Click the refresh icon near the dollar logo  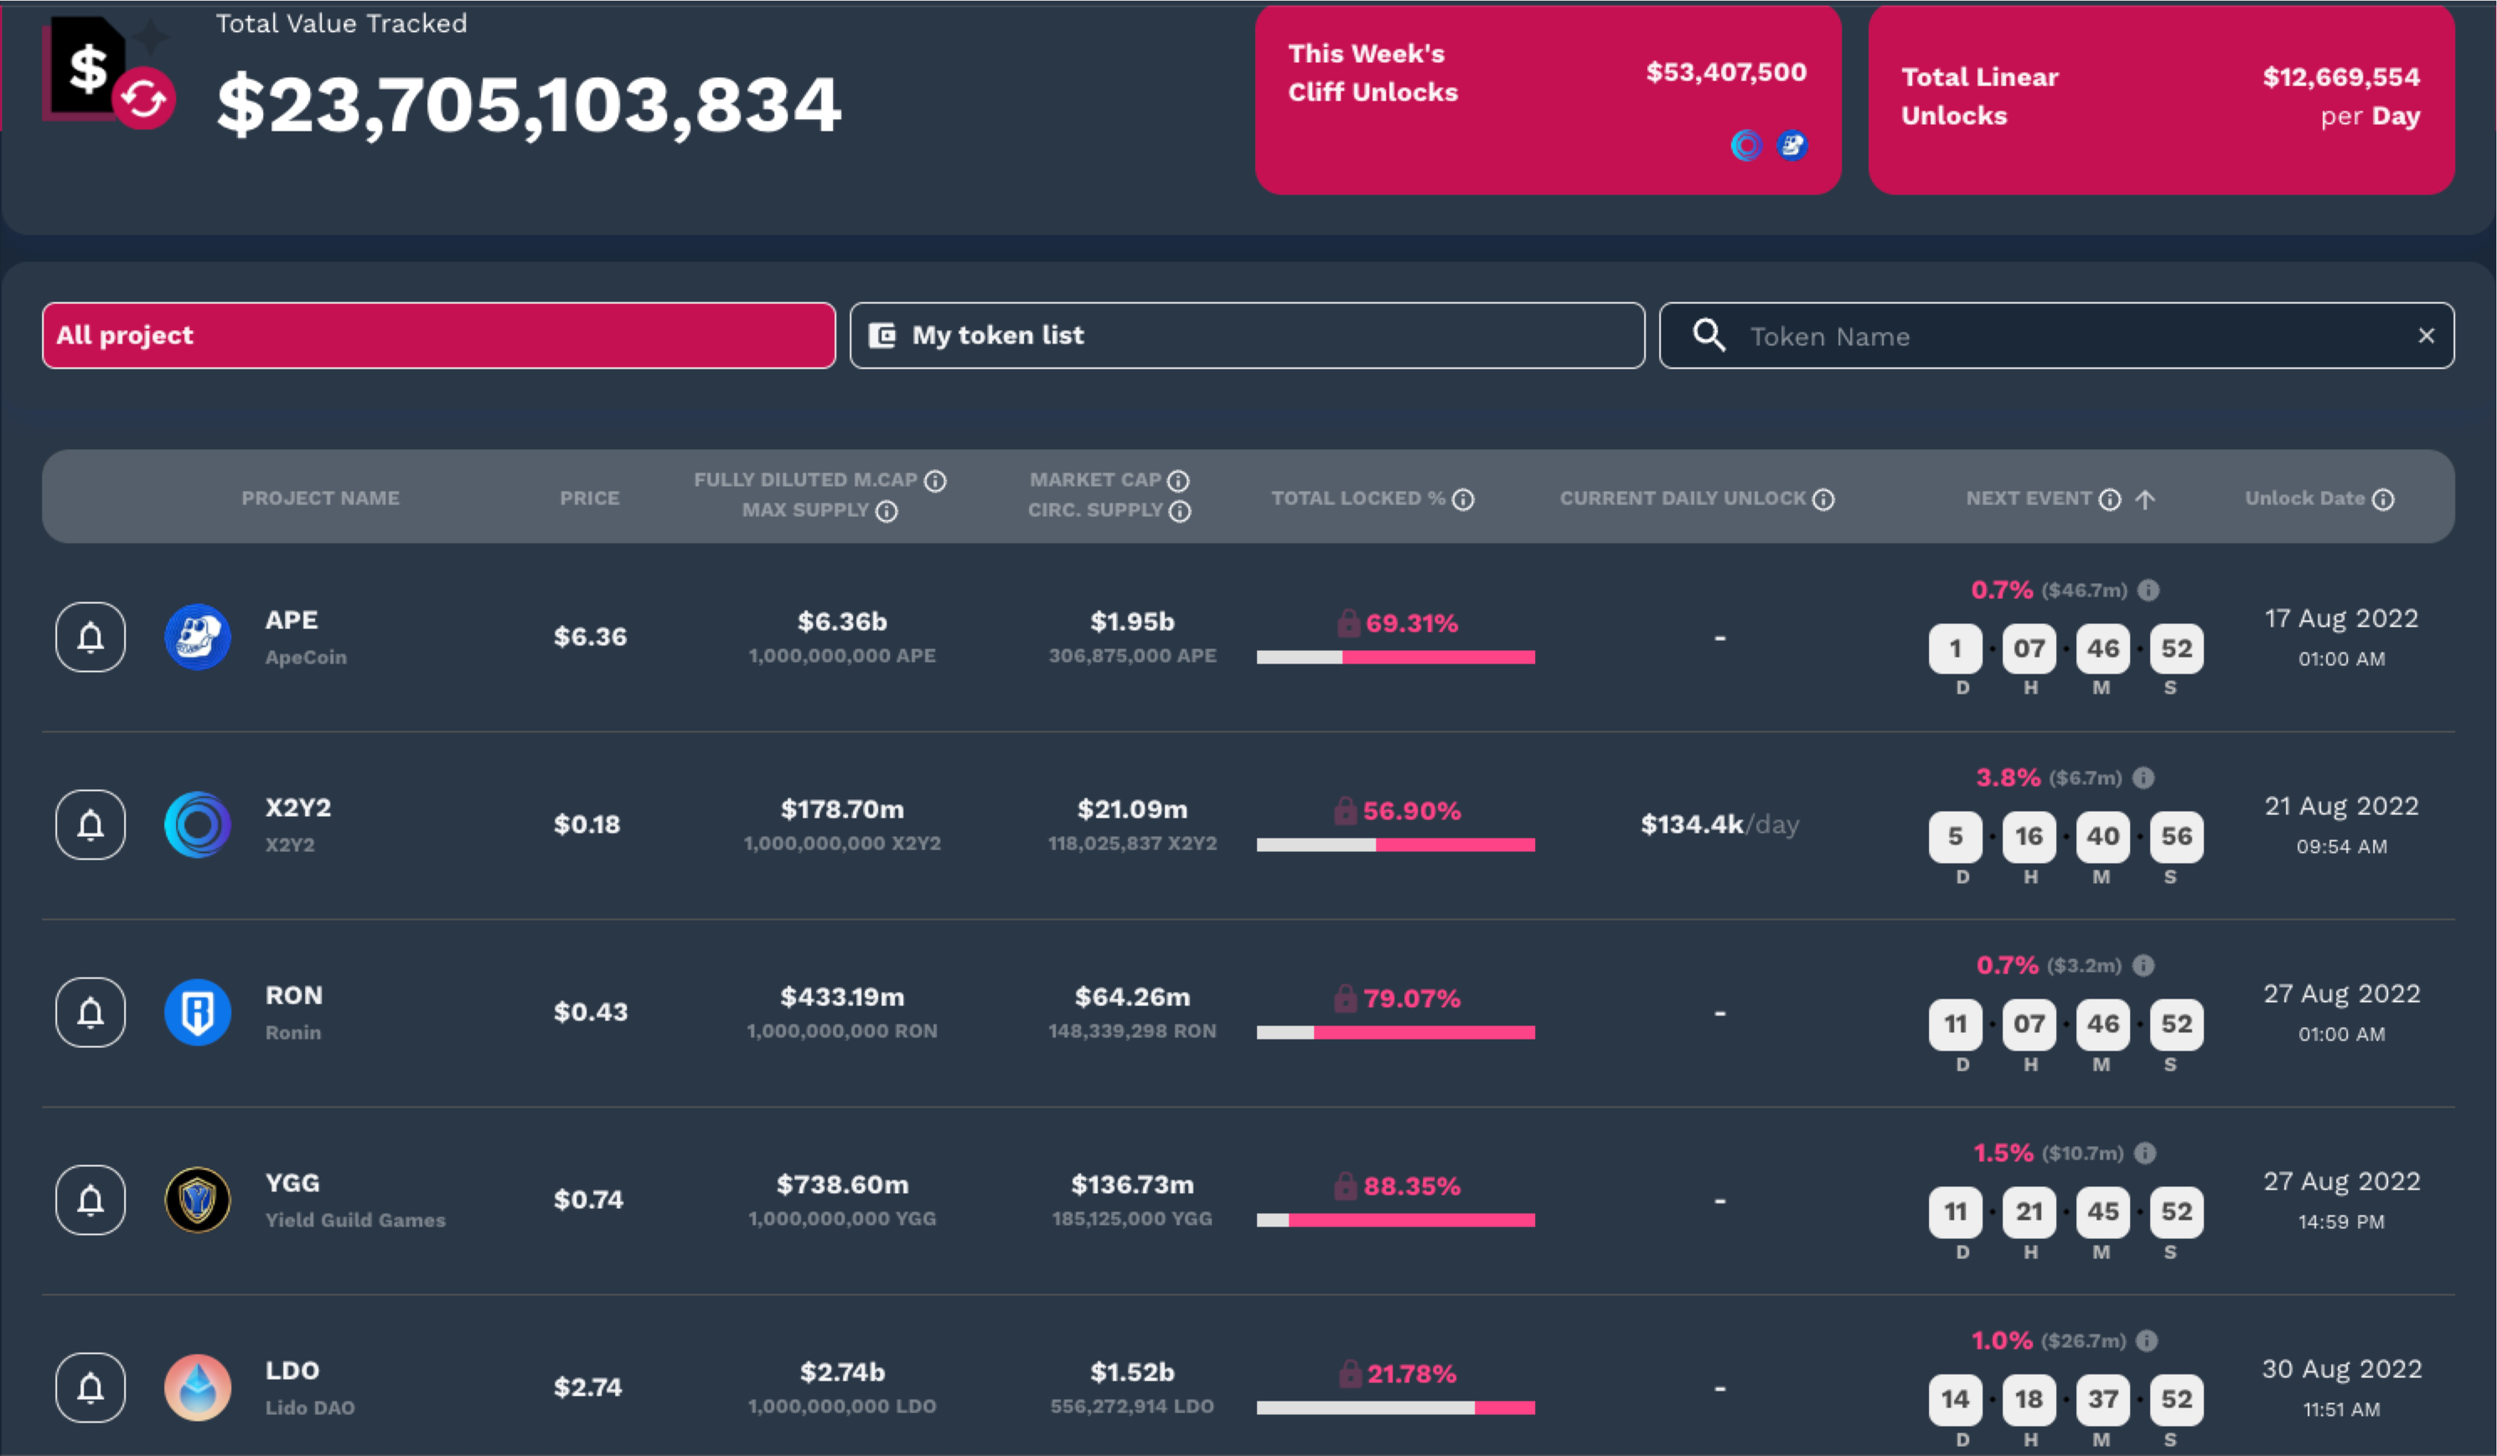pos(143,99)
